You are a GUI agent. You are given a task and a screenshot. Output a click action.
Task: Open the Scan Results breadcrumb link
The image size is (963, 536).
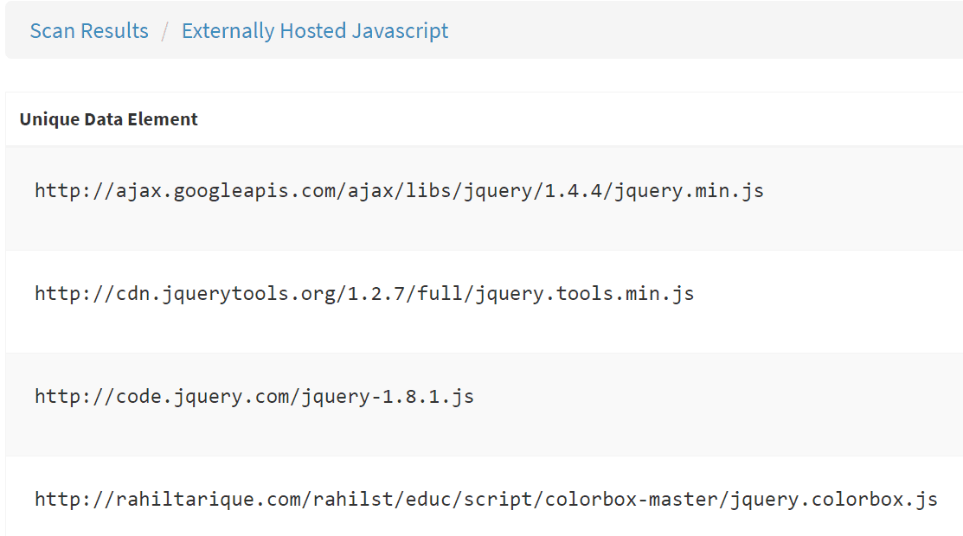[x=89, y=31]
